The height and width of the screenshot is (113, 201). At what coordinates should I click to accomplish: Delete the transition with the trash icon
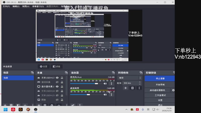(132, 88)
